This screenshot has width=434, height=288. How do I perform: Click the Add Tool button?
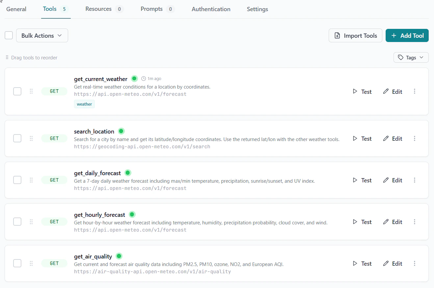coord(407,35)
